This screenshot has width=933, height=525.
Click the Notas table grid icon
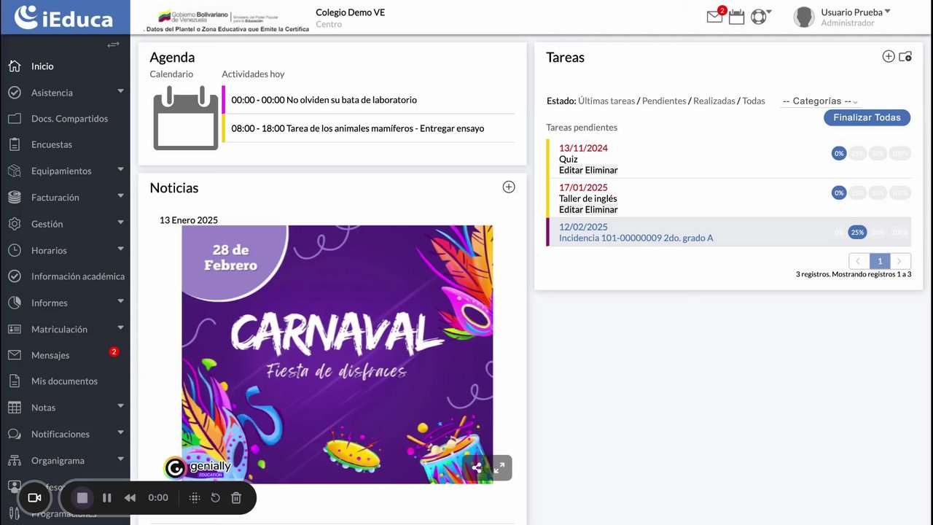coord(15,408)
